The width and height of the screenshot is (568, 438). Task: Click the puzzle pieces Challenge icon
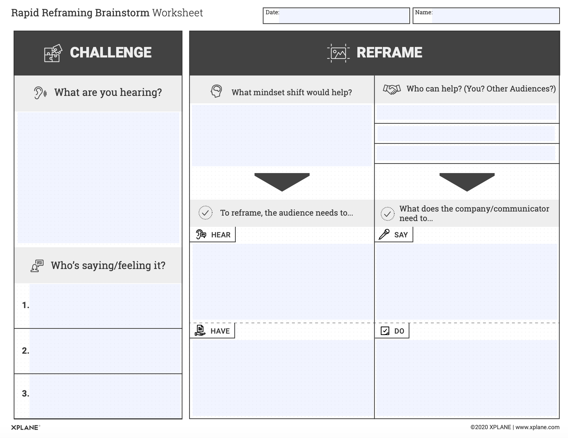[53, 53]
